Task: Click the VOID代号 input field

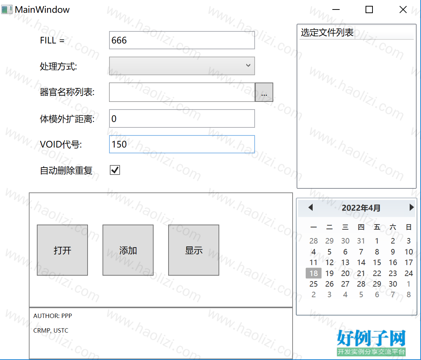Action: [x=182, y=144]
